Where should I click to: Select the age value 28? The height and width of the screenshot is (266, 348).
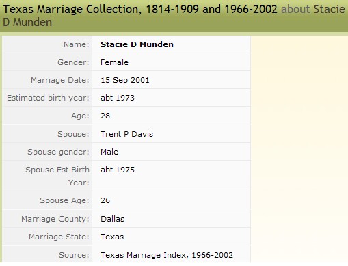[105, 116]
